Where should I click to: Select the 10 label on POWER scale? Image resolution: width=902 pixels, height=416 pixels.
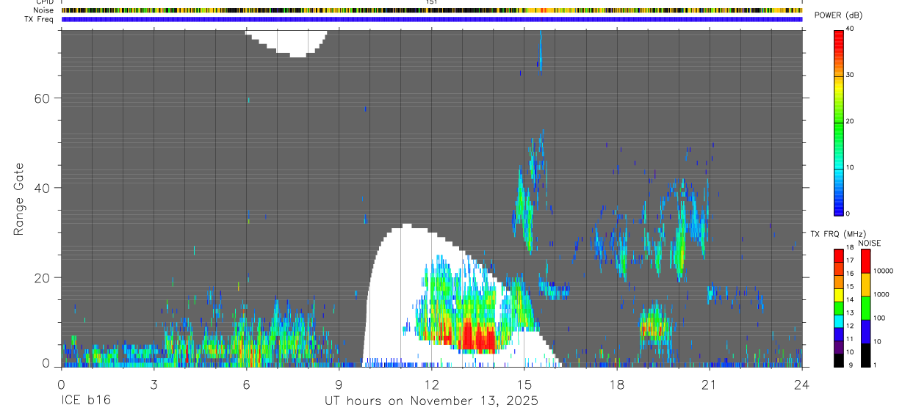coord(850,167)
